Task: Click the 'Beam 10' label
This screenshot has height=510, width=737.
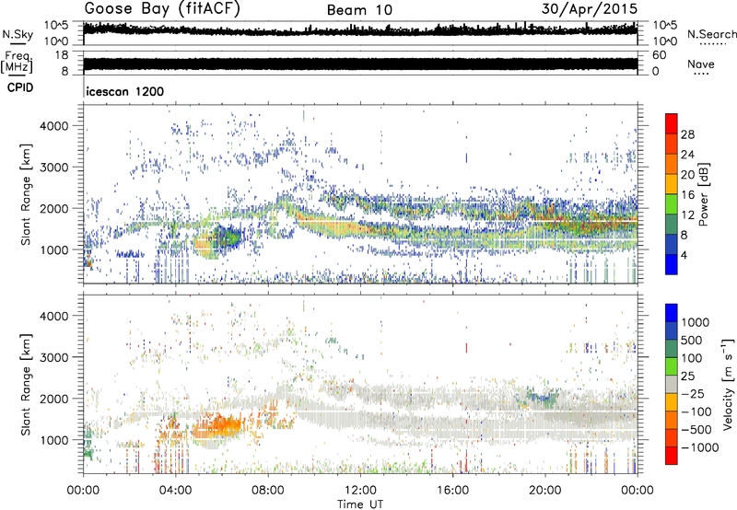Action: coord(359,10)
